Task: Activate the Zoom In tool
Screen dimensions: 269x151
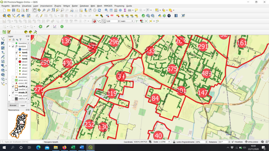Action: click(x=44, y=10)
